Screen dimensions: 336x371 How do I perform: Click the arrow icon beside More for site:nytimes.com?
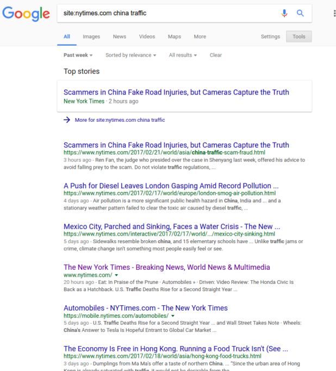click(x=67, y=120)
